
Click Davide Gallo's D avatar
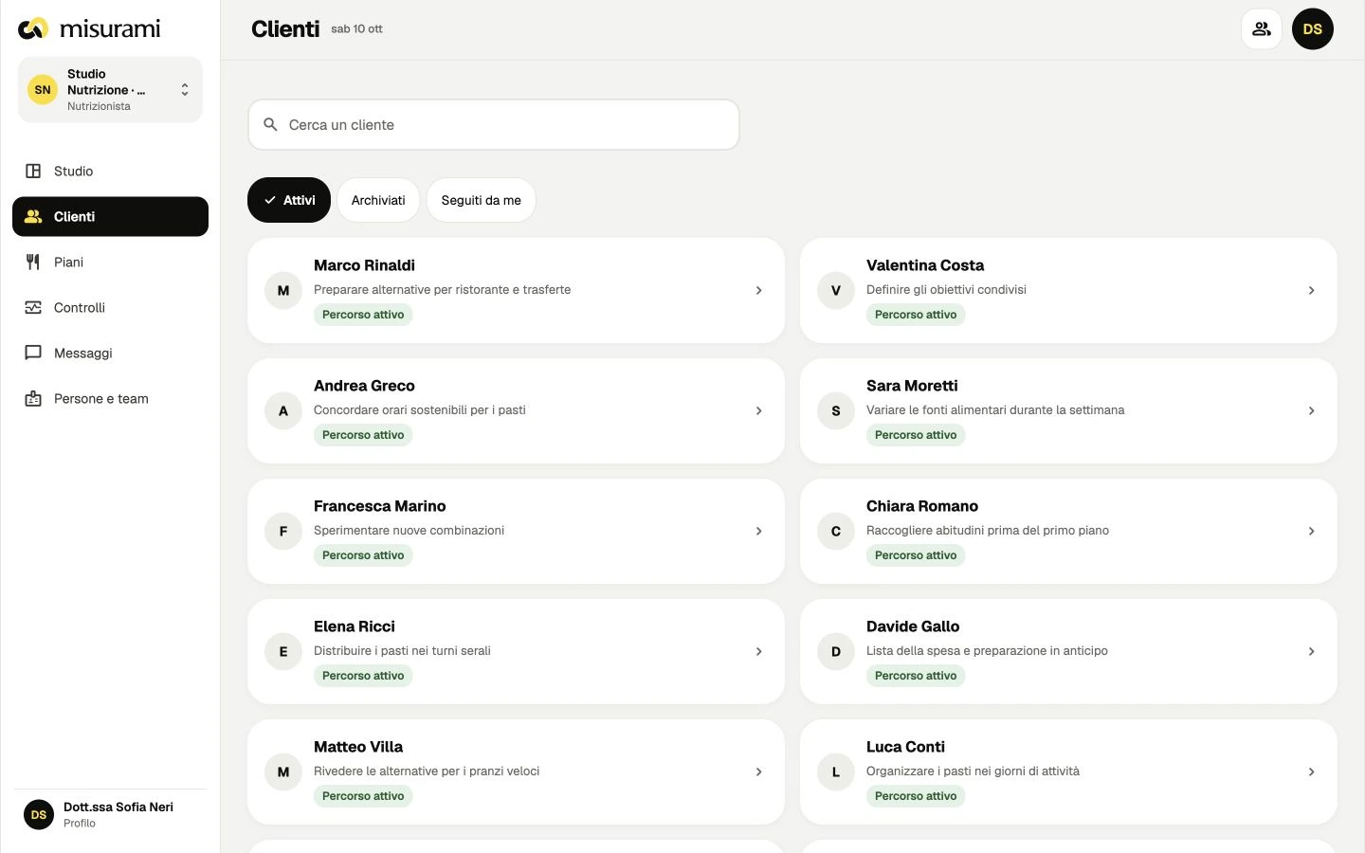(836, 652)
